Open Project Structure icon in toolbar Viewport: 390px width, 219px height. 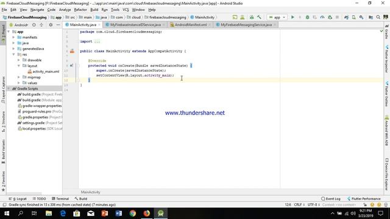(x=370, y=18)
